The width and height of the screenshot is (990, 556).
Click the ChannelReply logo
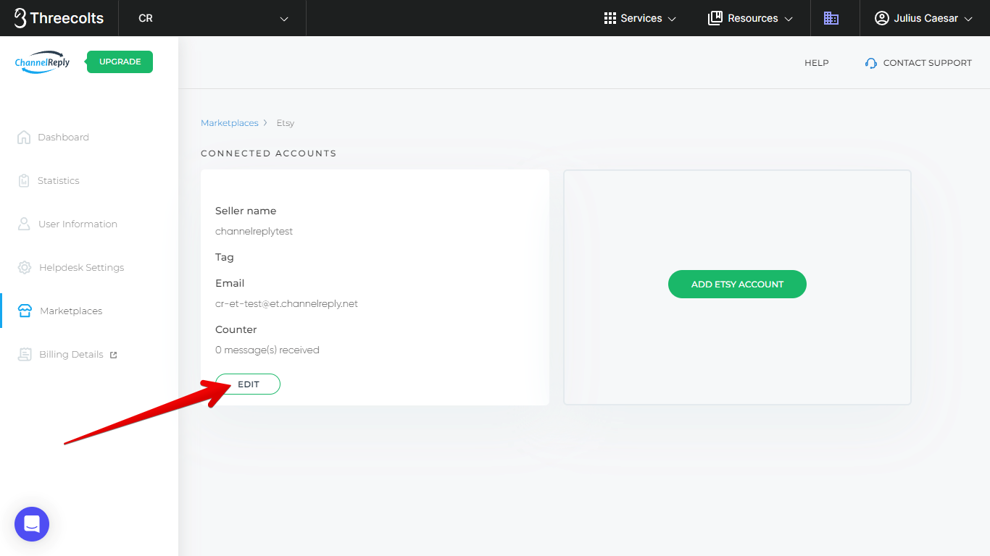click(x=43, y=62)
